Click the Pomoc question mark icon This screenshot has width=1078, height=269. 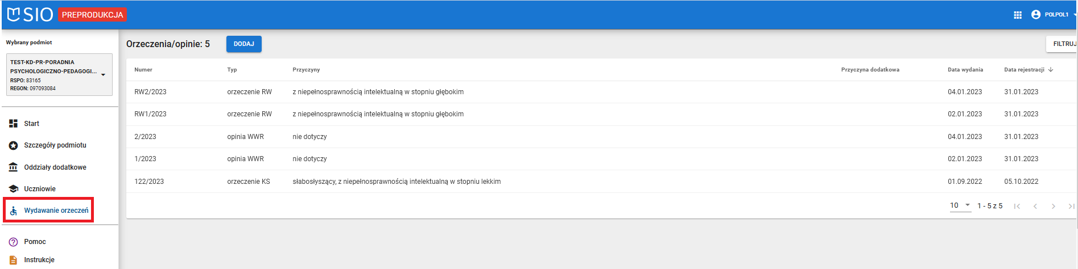coord(14,242)
